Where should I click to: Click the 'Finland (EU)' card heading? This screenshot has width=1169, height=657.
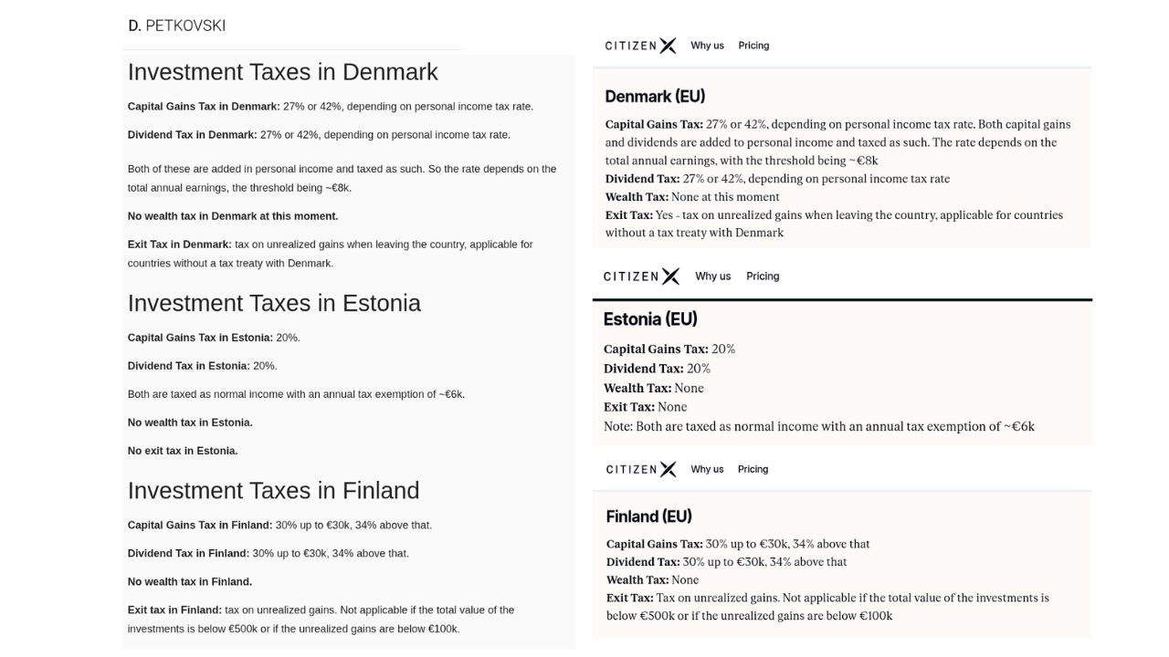pyautogui.click(x=648, y=516)
